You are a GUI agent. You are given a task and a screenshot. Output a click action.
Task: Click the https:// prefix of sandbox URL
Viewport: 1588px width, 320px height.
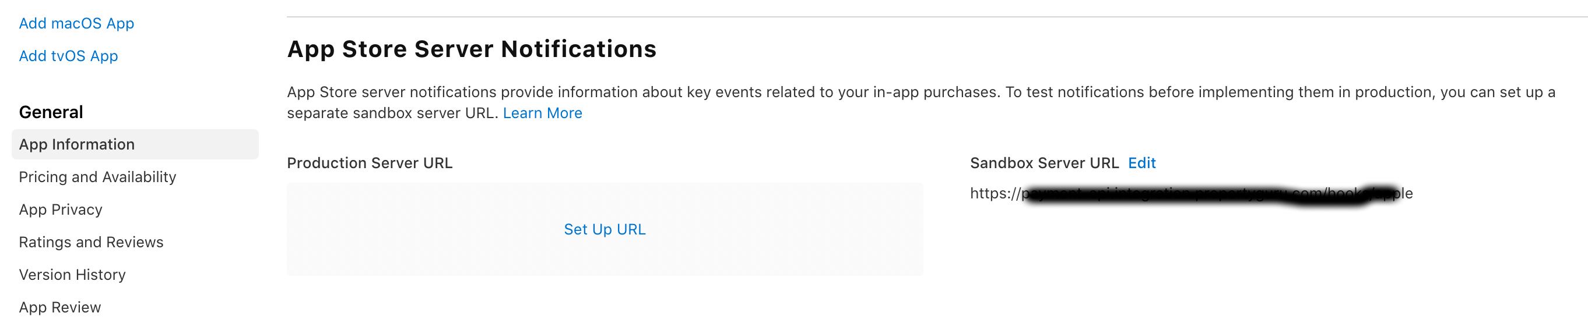(x=995, y=193)
